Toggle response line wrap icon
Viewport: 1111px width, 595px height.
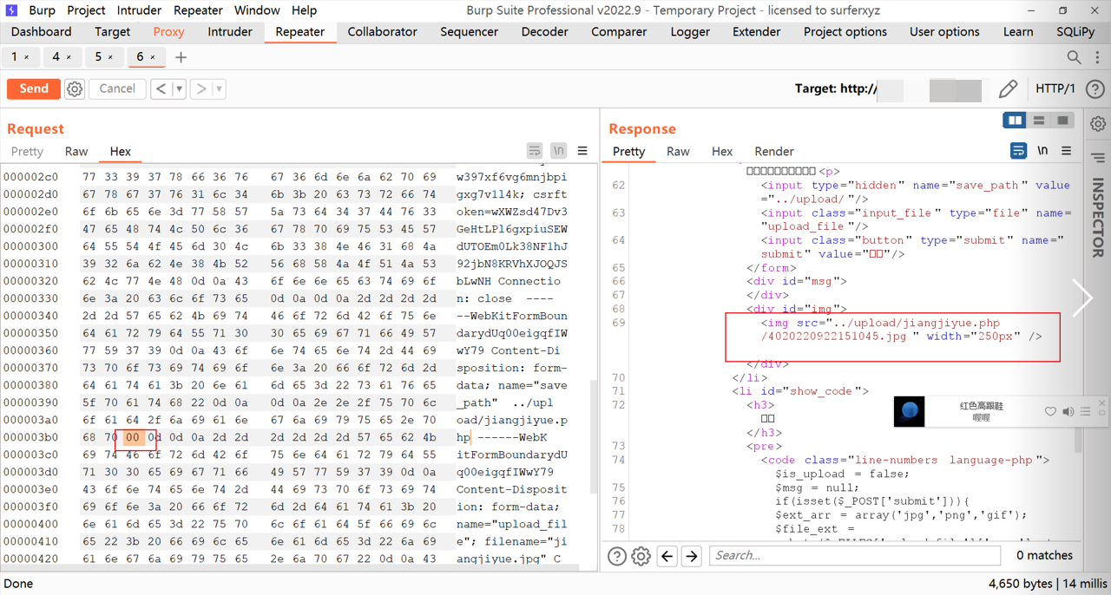click(1018, 151)
